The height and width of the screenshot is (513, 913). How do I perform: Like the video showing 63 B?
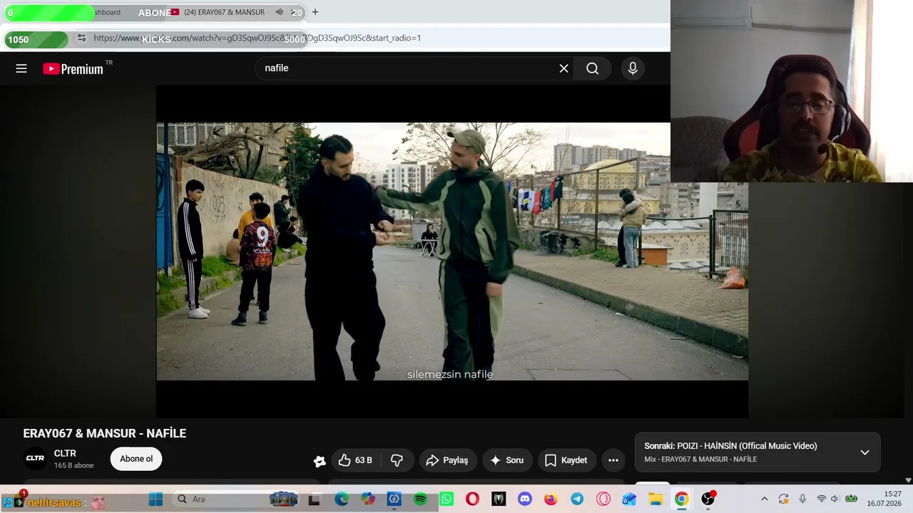(356, 460)
